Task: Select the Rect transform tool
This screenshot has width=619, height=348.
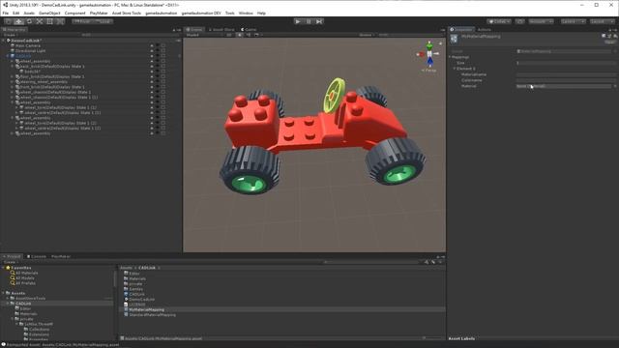Action: point(49,21)
